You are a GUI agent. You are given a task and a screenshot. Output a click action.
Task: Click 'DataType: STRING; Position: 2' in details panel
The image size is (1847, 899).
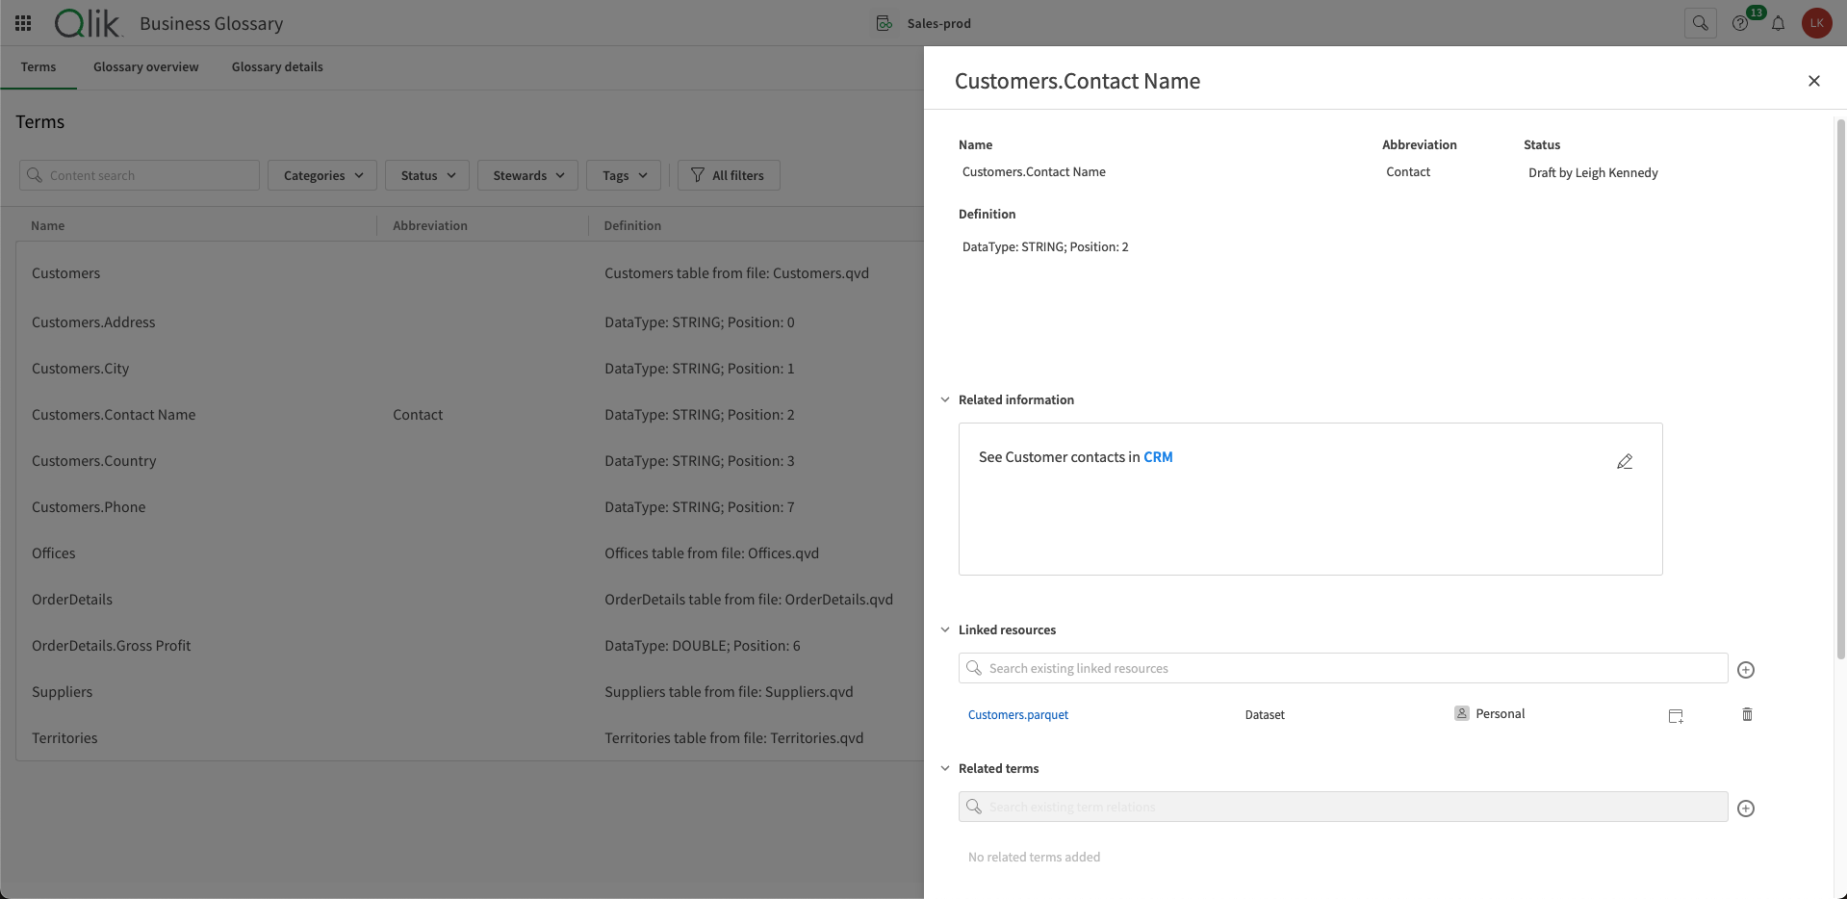point(1045,247)
